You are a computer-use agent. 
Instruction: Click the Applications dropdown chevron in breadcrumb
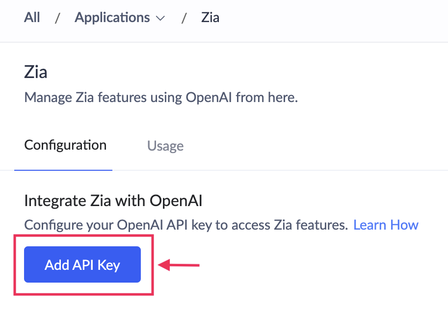click(x=160, y=19)
